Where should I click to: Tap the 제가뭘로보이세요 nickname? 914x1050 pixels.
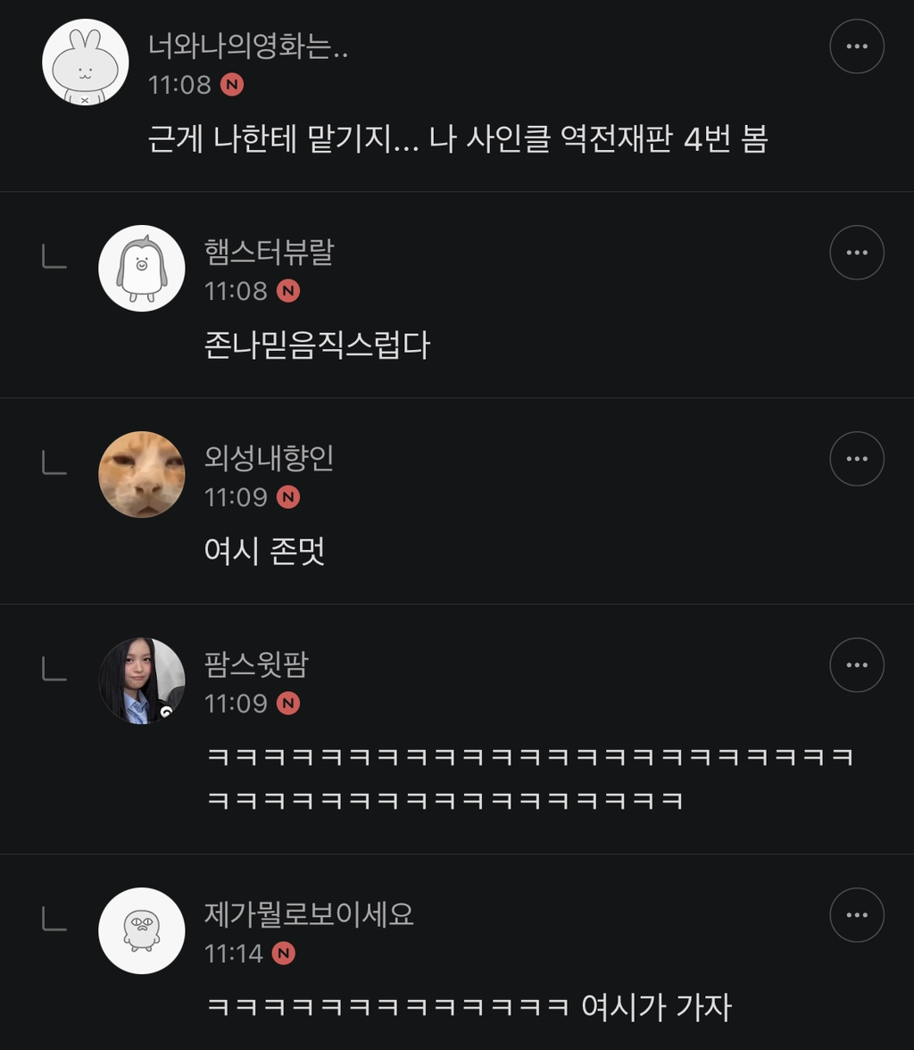[309, 915]
